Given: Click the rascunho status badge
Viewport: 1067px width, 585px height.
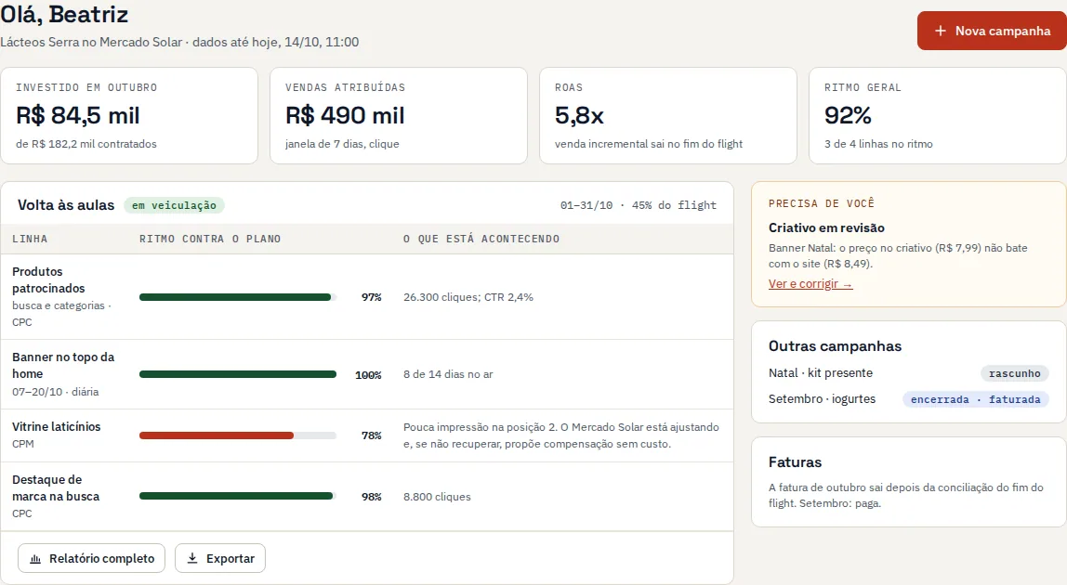Looking at the screenshot, I should tap(1015, 373).
